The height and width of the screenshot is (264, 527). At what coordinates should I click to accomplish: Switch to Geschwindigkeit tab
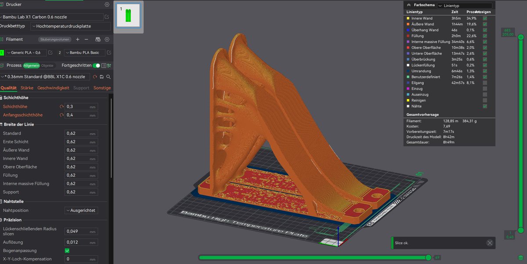point(53,88)
